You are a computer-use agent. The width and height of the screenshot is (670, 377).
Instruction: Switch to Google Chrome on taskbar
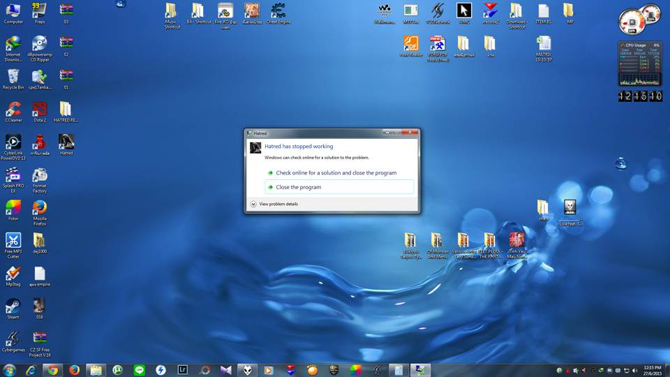pyautogui.click(x=52, y=370)
